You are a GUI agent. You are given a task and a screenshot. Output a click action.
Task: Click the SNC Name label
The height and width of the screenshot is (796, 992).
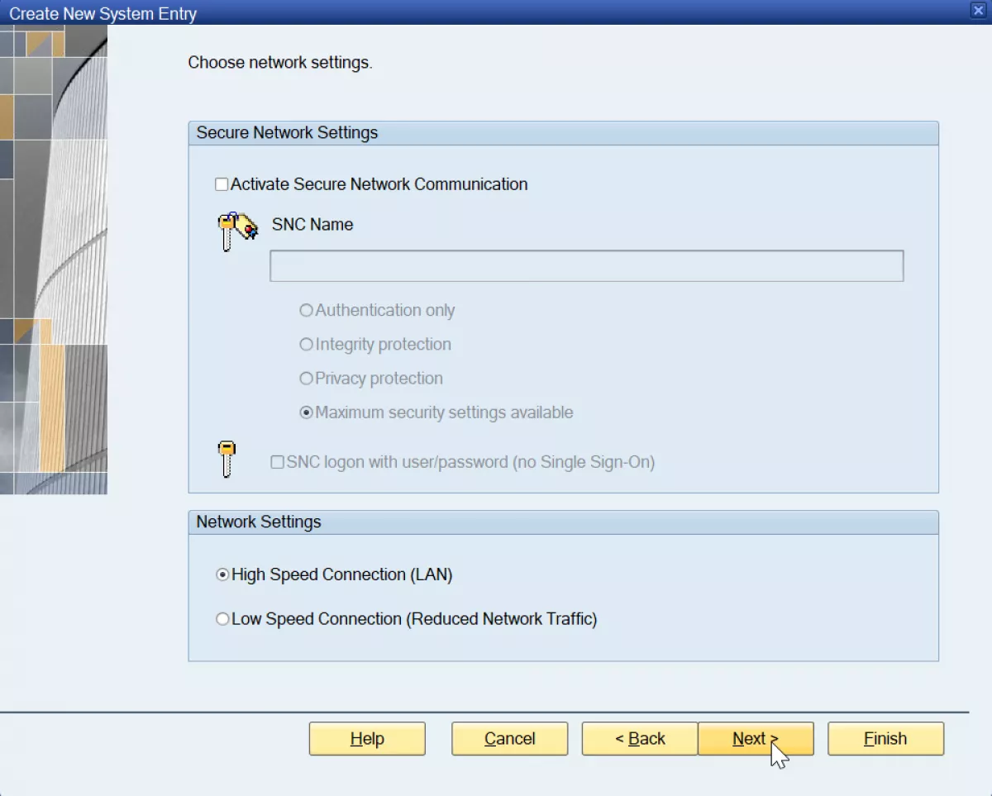pos(312,225)
